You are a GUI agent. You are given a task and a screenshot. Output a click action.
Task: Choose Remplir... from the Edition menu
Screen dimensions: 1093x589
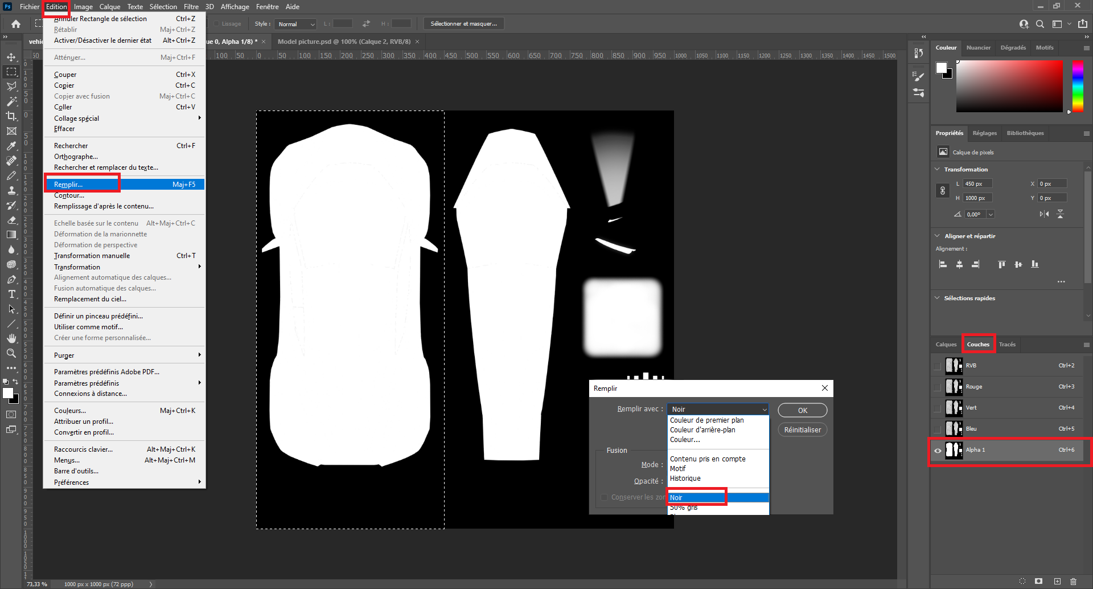tap(68, 185)
